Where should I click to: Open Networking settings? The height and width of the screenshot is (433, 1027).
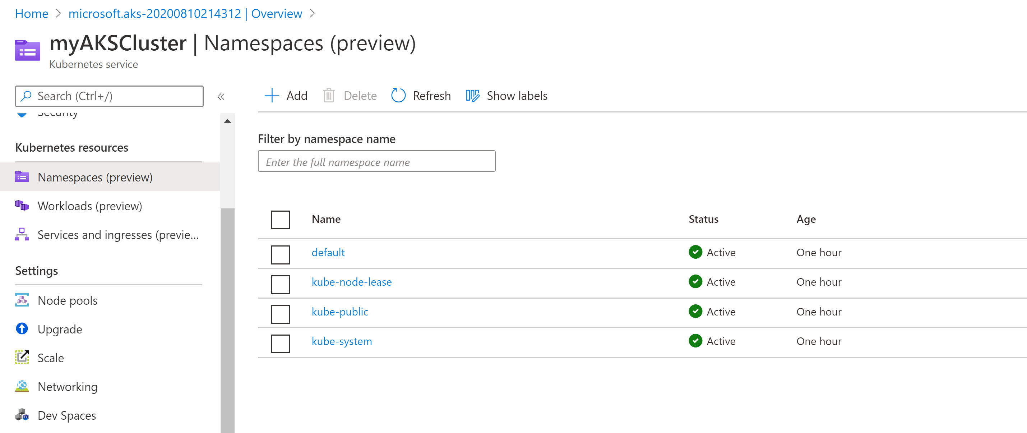click(110, 386)
